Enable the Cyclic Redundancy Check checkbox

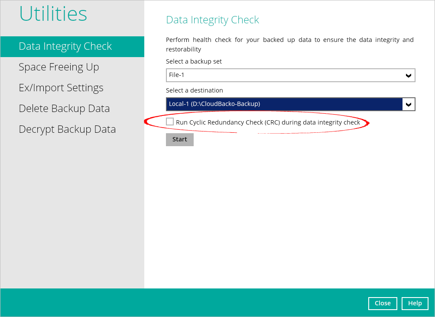tap(170, 122)
